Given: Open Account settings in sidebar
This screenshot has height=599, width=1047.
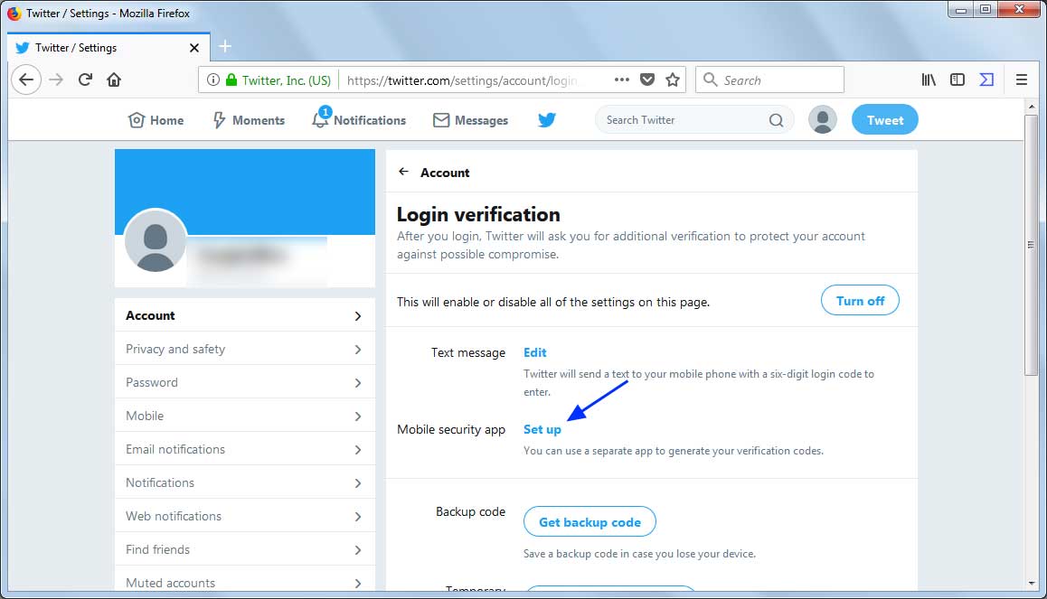Looking at the screenshot, I should coord(244,315).
